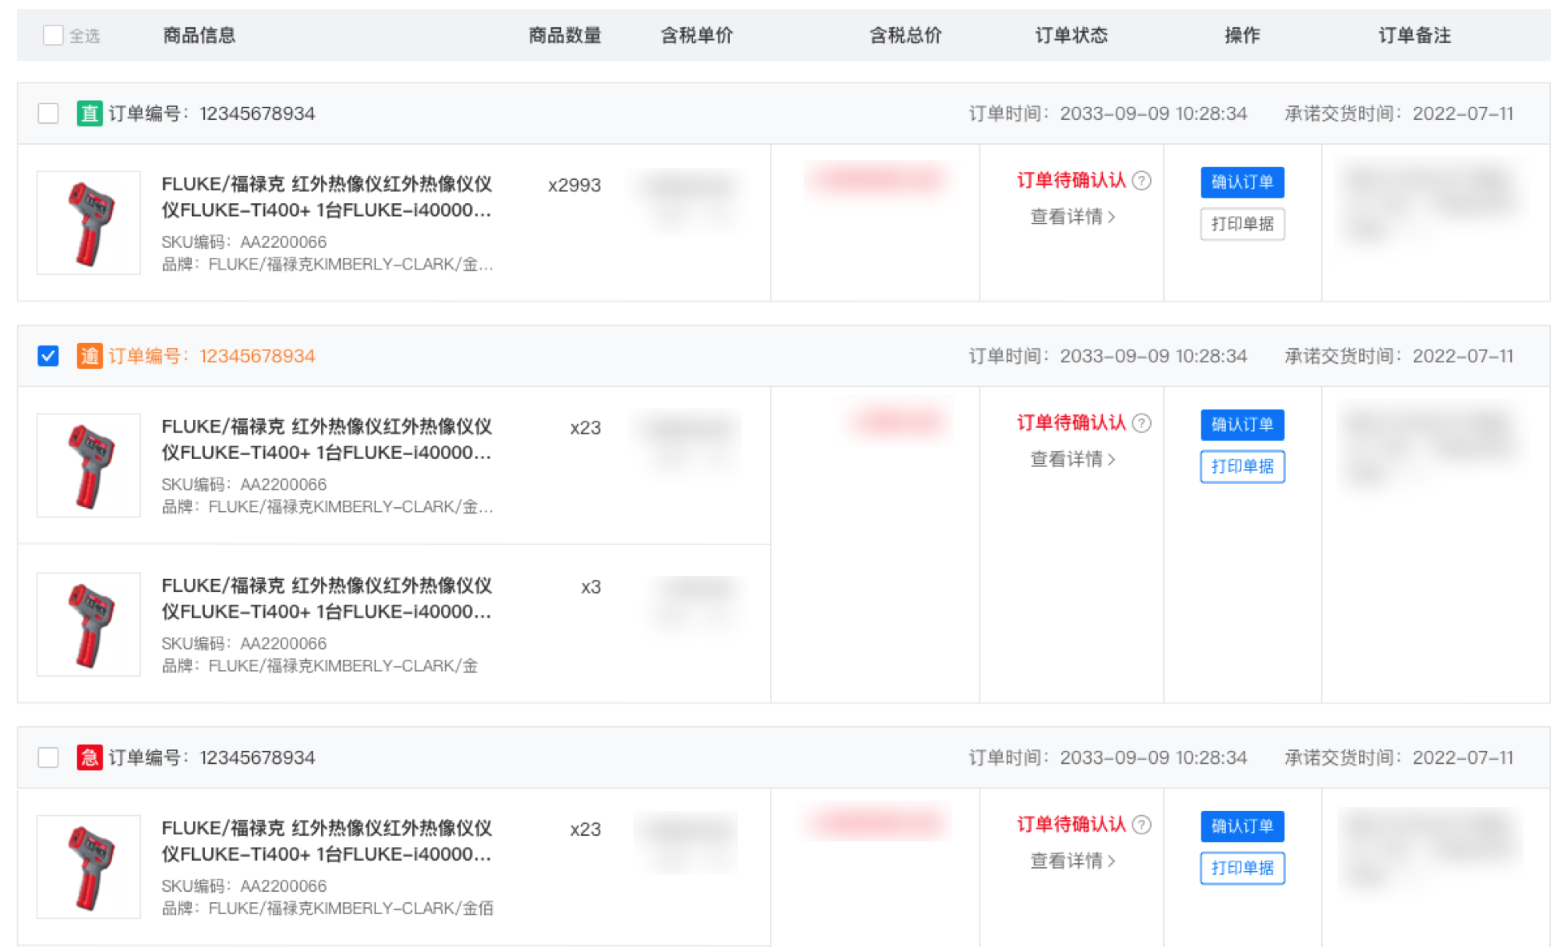
Task: Select the urgent order's checkbox
Action: tap(48, 757)
